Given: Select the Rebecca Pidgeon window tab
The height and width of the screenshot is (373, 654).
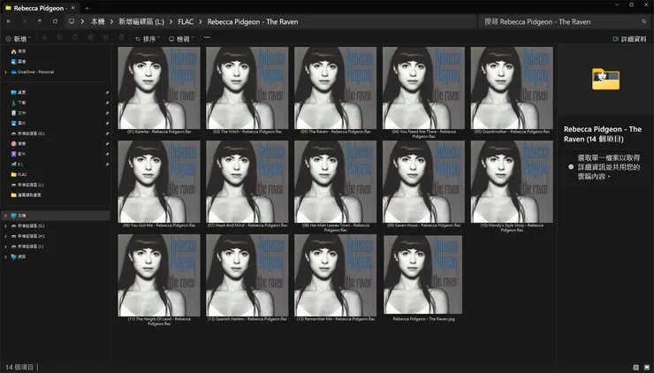Looking at the screenshot, I should [40, 8].
